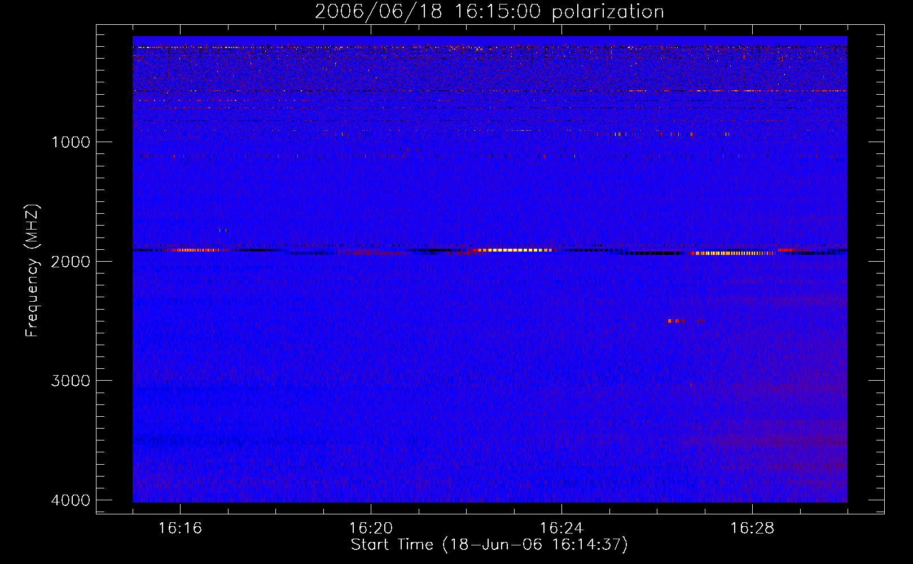Screen dimensions: 913x564
Task: Click the 'Start Time (18-Jun-06 16:14:37)' label
Action: 489,545
